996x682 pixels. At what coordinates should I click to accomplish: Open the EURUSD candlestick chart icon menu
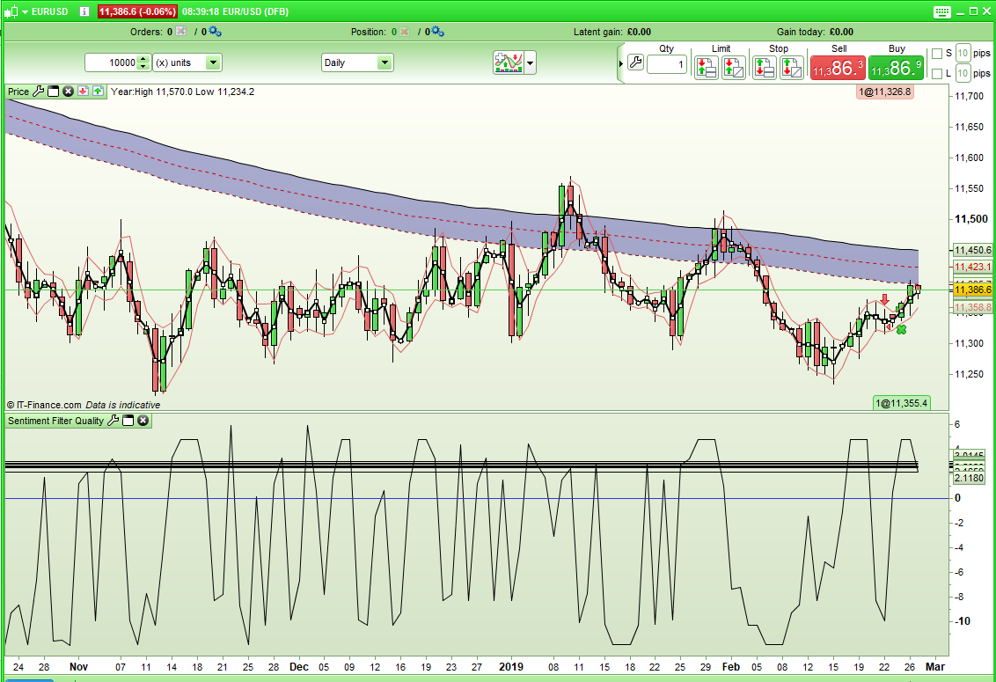(11, 11)
